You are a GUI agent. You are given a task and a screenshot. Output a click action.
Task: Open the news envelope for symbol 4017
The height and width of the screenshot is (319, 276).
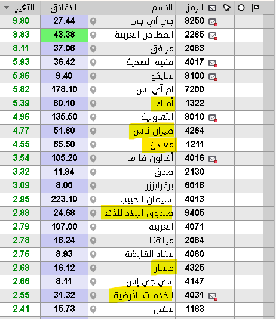point(213,63)
